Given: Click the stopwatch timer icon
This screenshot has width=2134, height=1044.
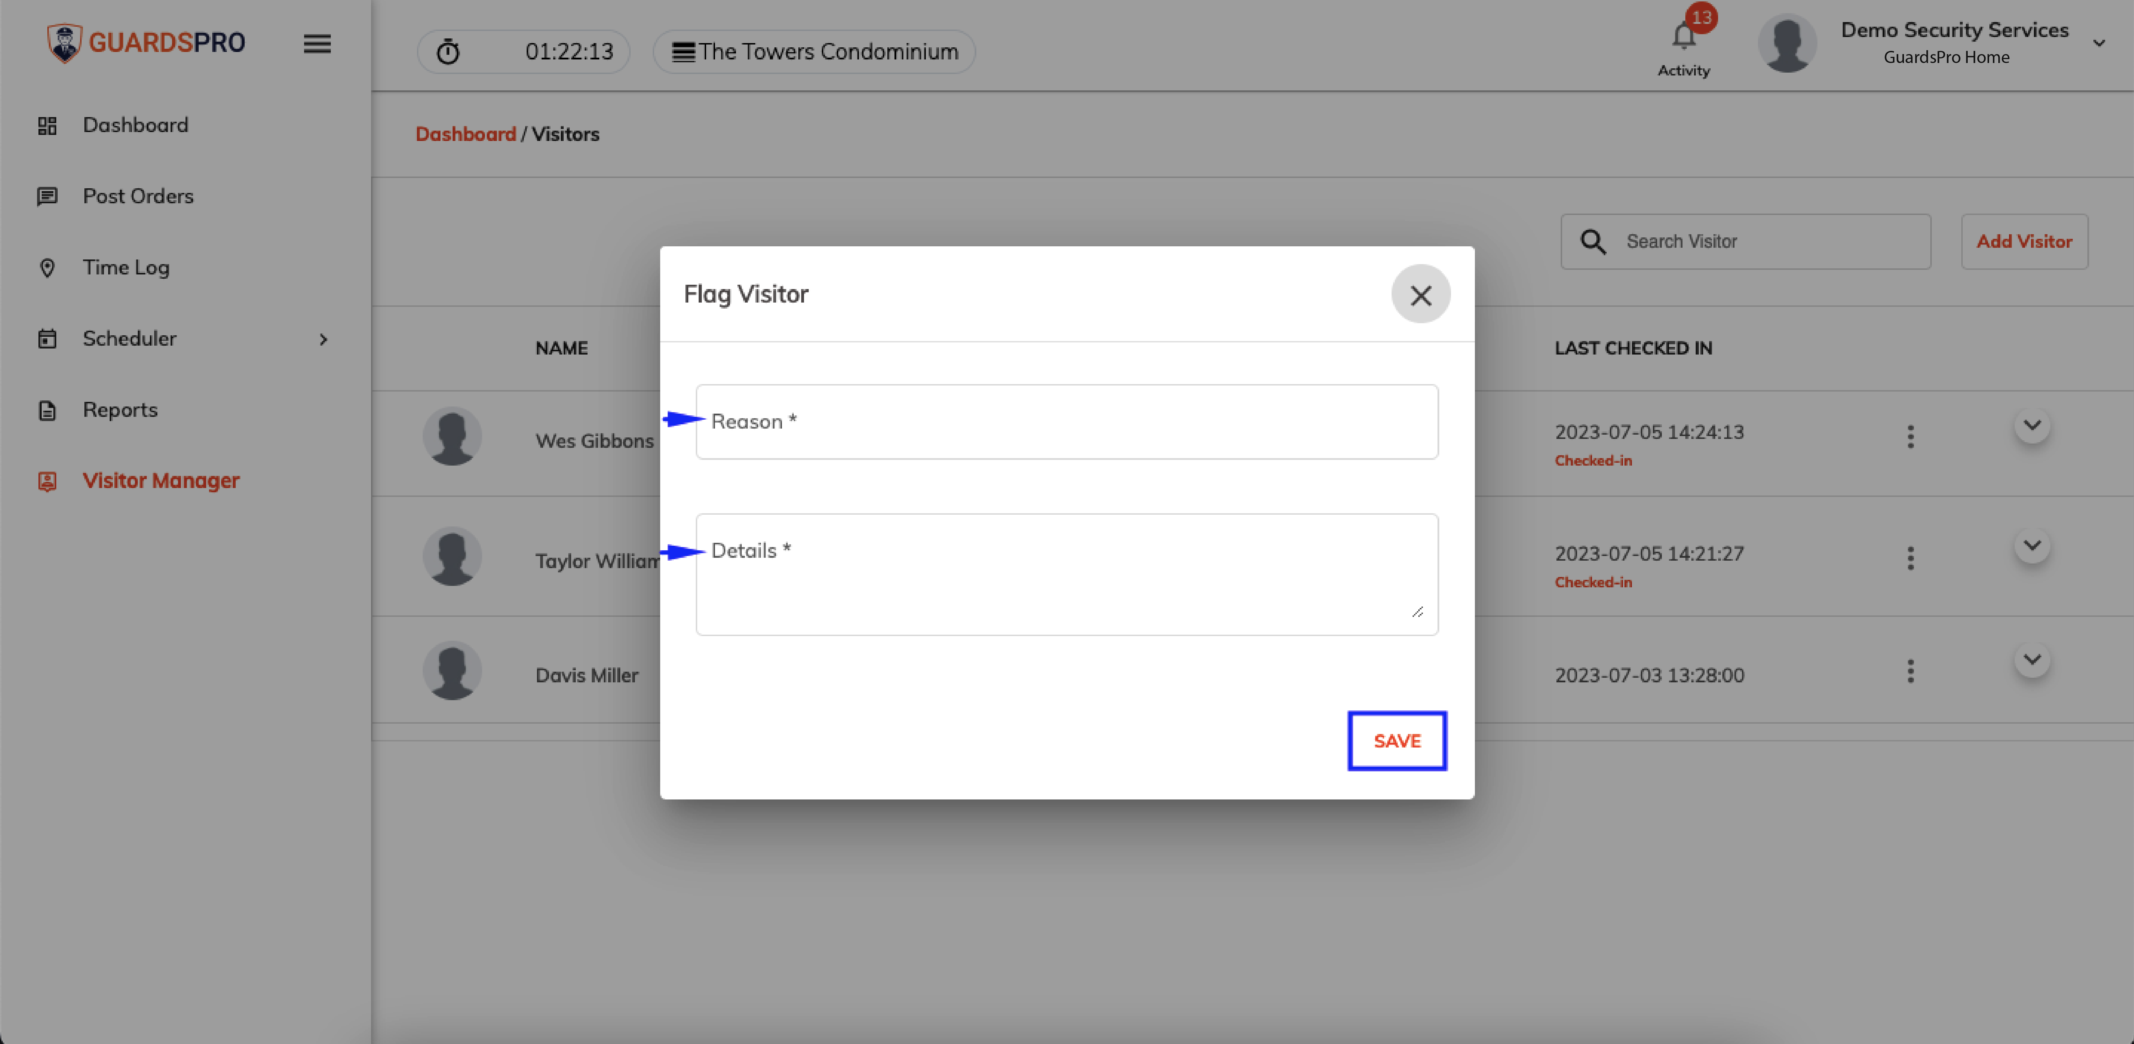Looking at the screenshot, I should click(448, 51).
